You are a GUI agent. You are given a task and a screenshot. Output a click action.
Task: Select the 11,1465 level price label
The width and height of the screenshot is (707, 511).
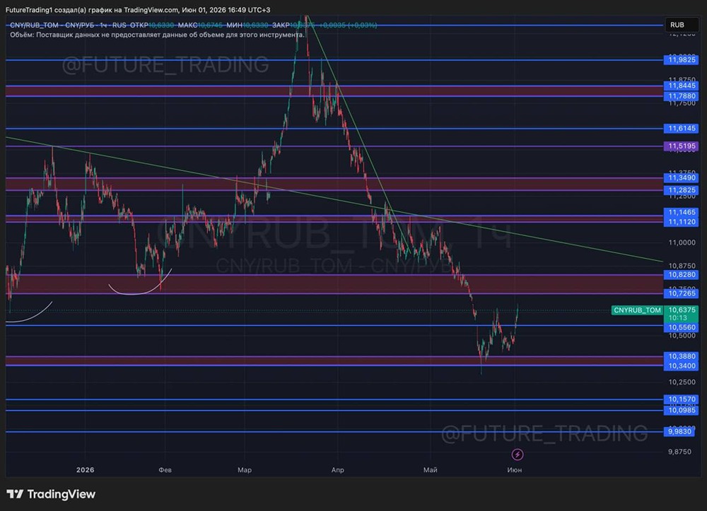point(682,212)
